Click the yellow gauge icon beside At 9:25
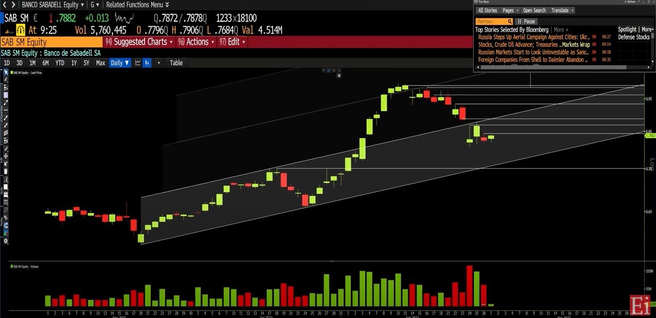The width and height of the screenshot is (656, 318). tap(21, 30)
